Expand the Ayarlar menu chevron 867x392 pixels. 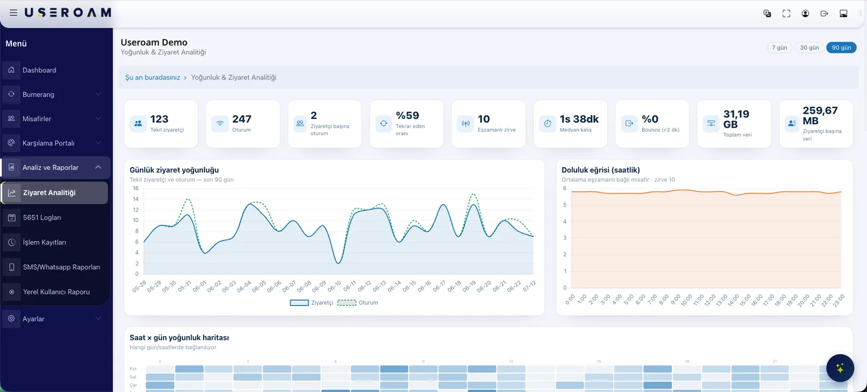98,318
